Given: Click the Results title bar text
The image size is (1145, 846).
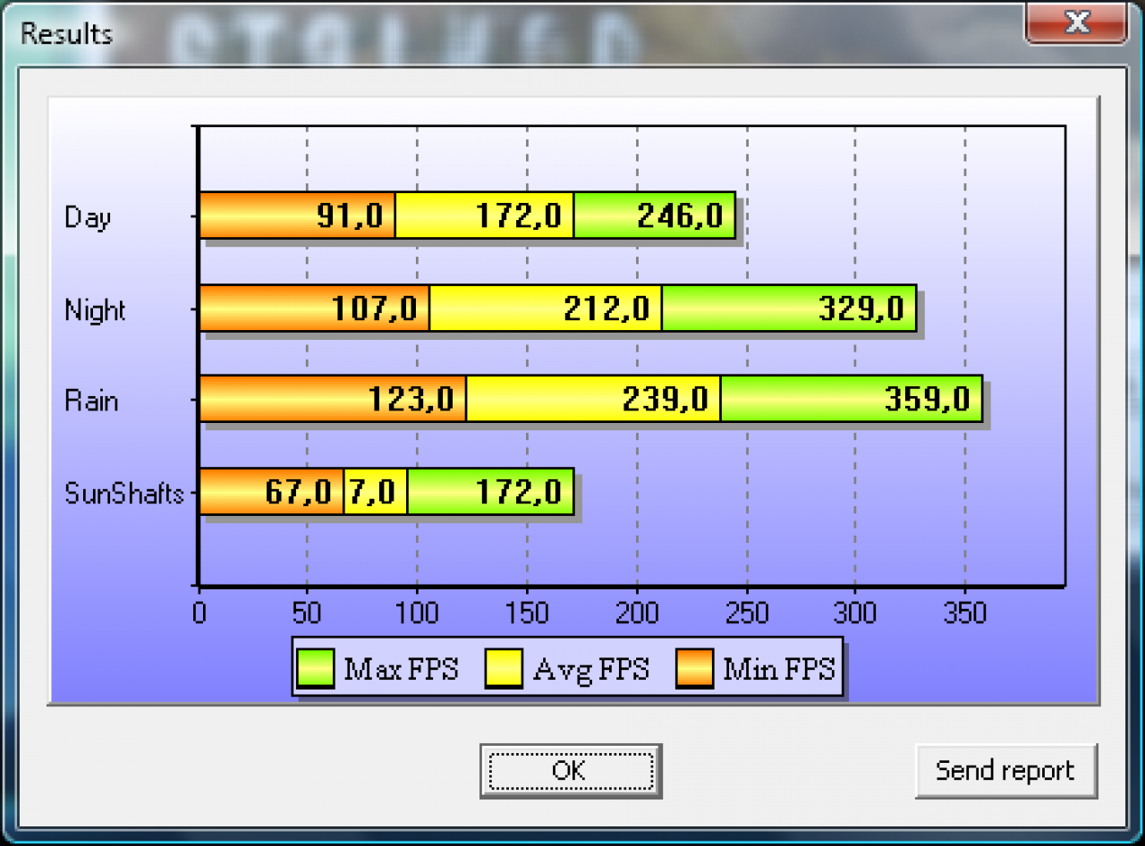Looking at the screenshot, I should click(66, 34).
